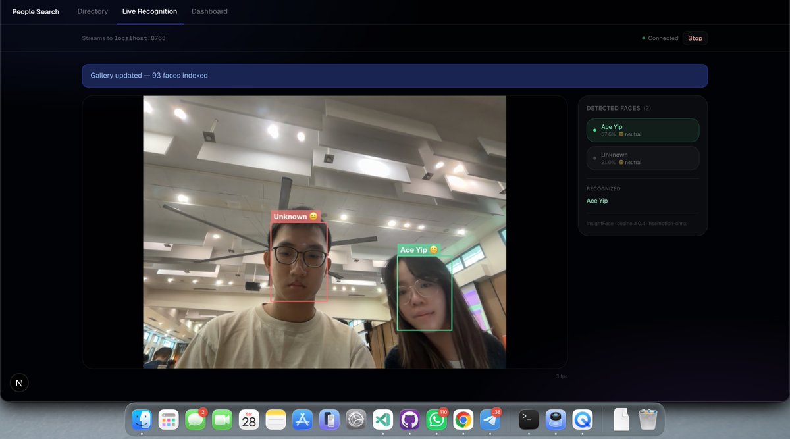Click the 'Streams to localhost:8765' text
Viewport: 790px width, 439px height.
pyautogui.click(x=124, y=38)
